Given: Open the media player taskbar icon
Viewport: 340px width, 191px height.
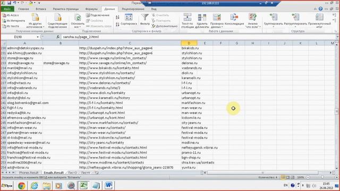Looking at the screenshot, I should [59, 186].
